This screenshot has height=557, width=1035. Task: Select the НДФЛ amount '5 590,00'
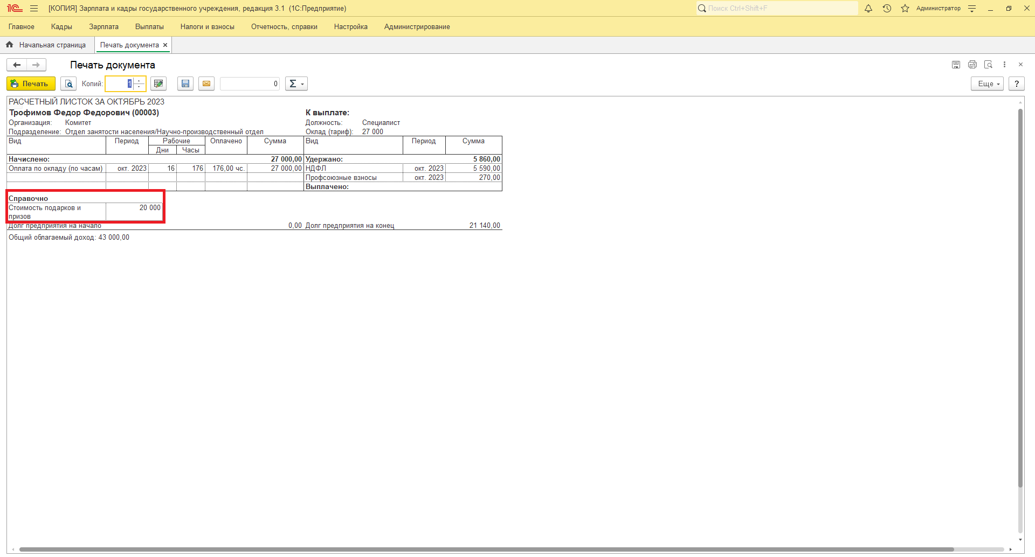(x=487, y=169)
